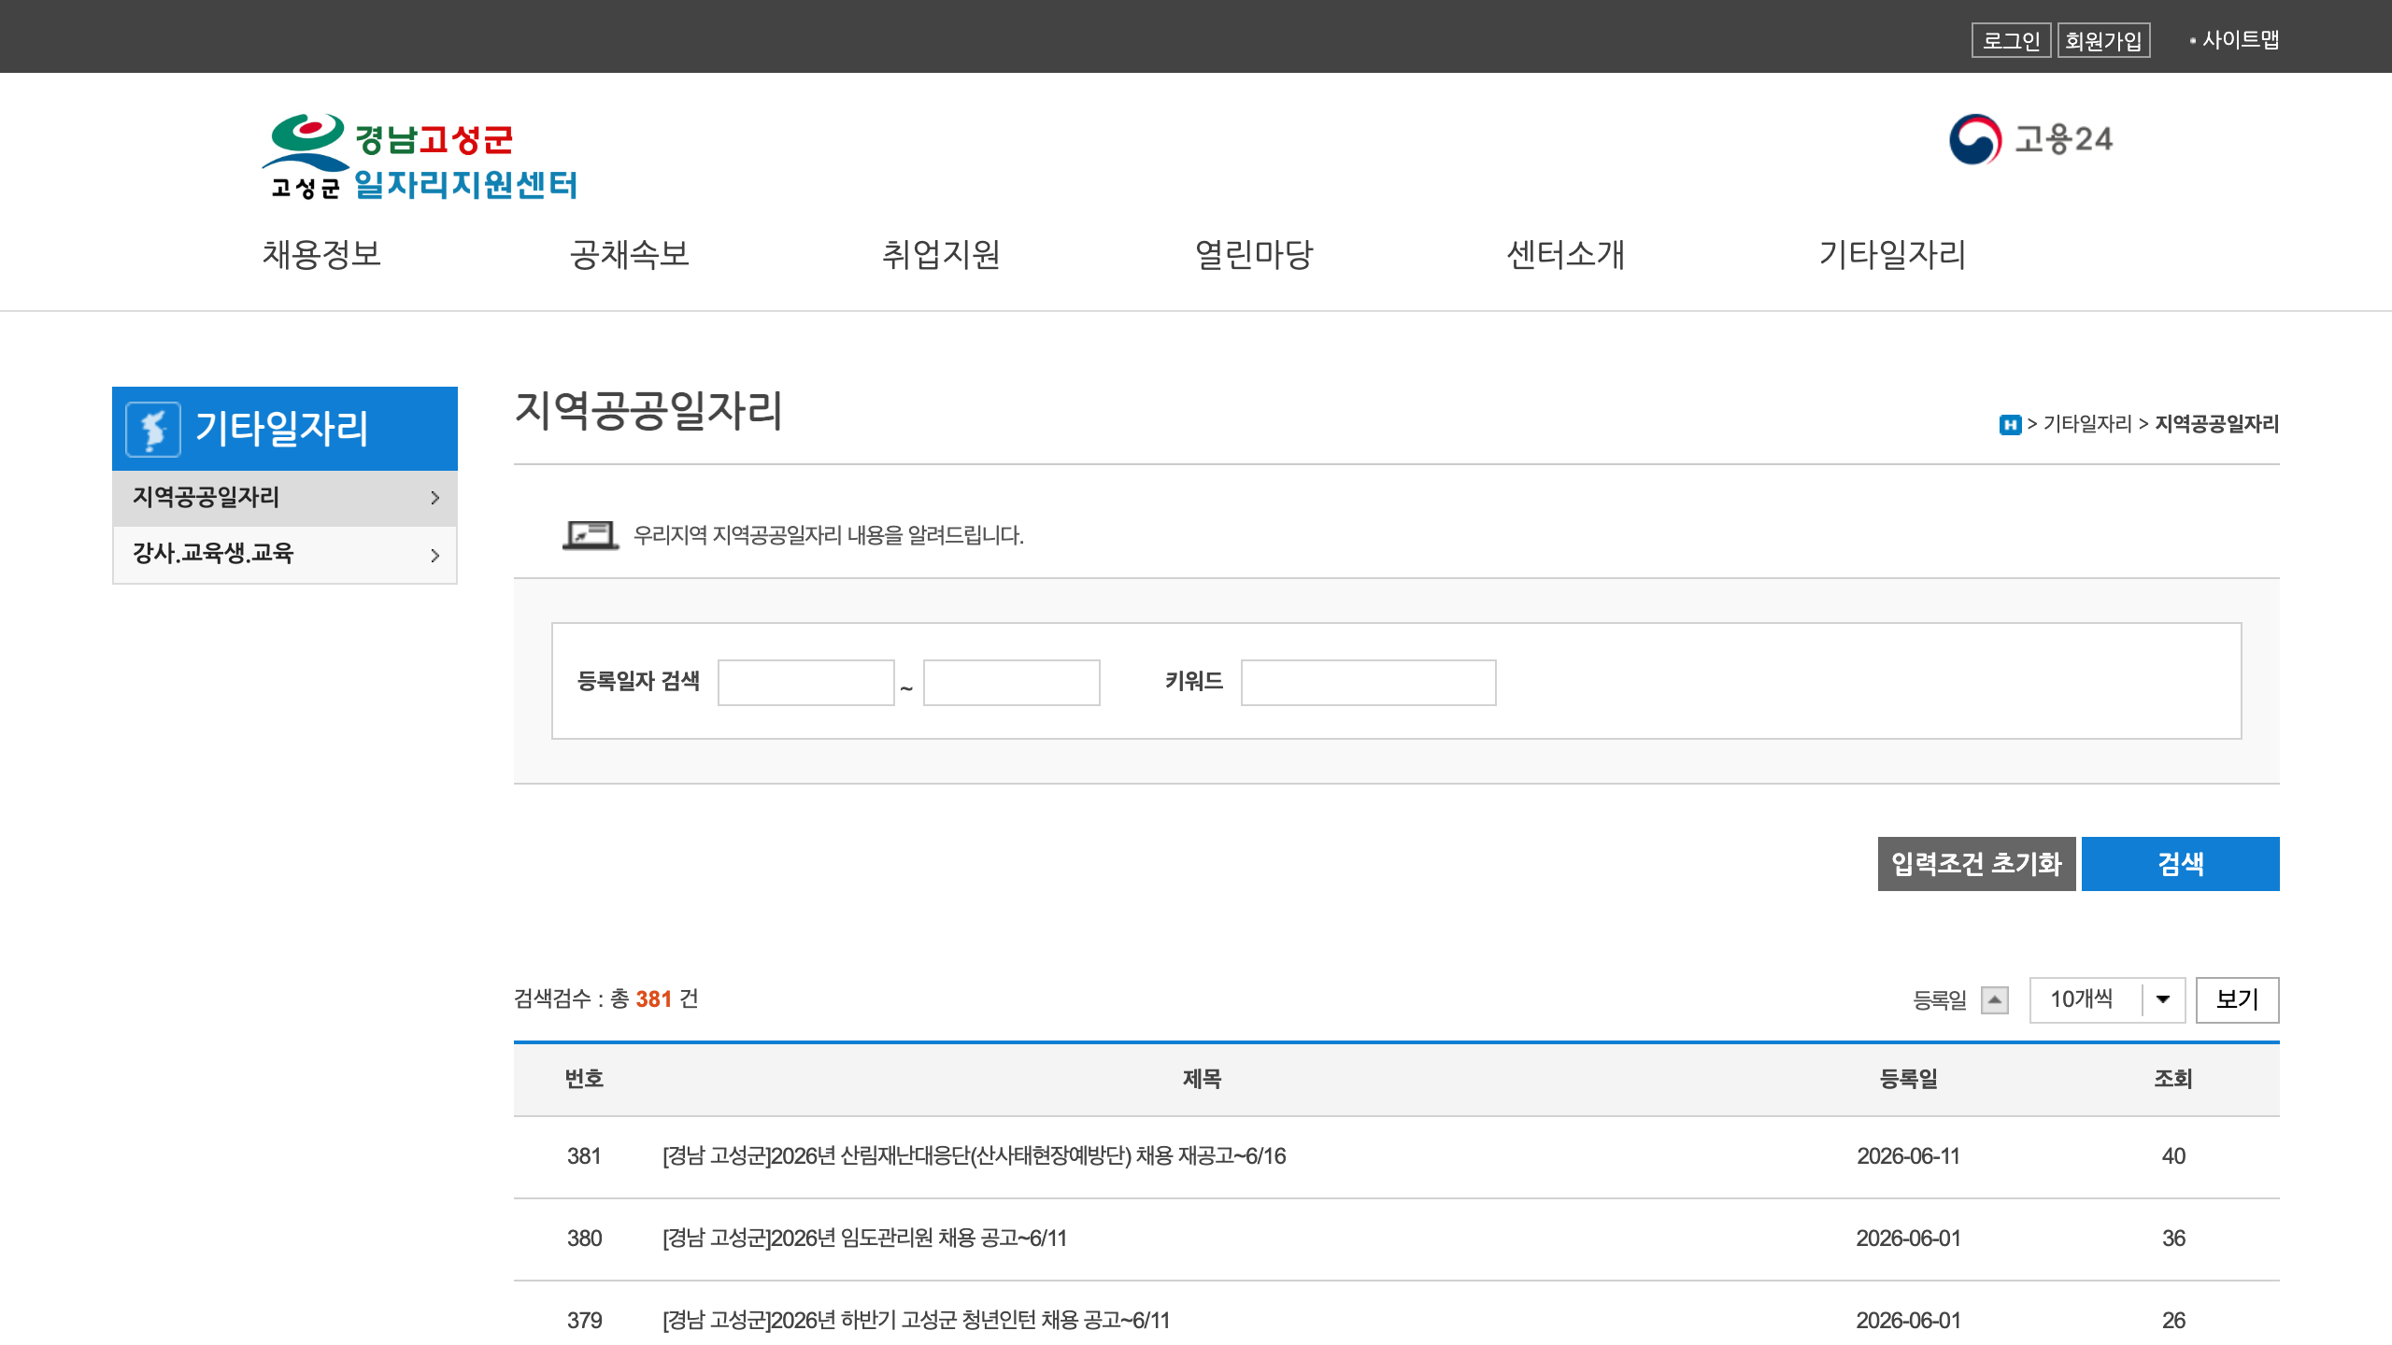
Task: Click row number 380 cell
Action: 584,1239
